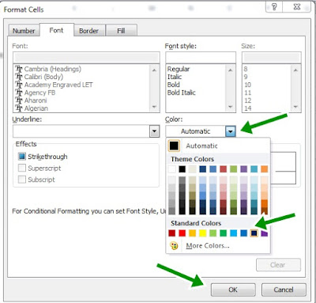The width and height of the screenshot is (316, 303).
Task: Open the Border tab
Action: click(88, 31)
